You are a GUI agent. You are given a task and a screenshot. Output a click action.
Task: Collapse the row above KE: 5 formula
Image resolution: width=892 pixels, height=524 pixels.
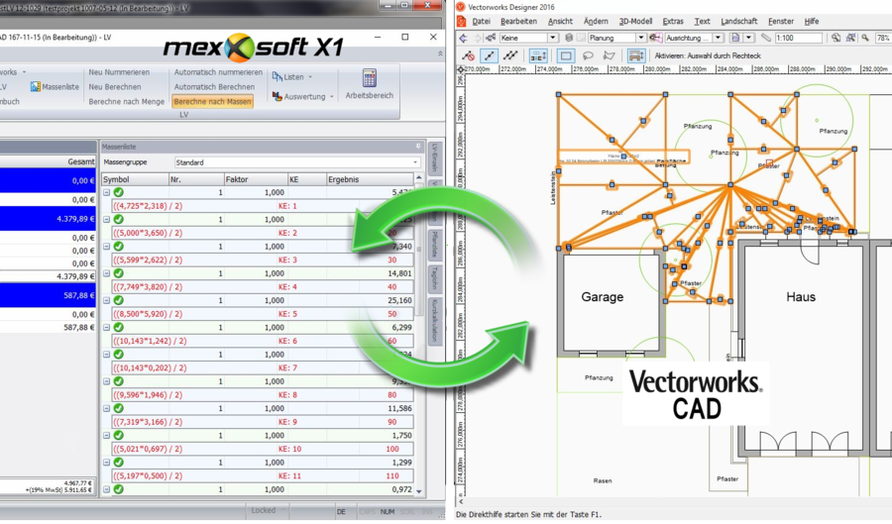(x=106, y=300)
